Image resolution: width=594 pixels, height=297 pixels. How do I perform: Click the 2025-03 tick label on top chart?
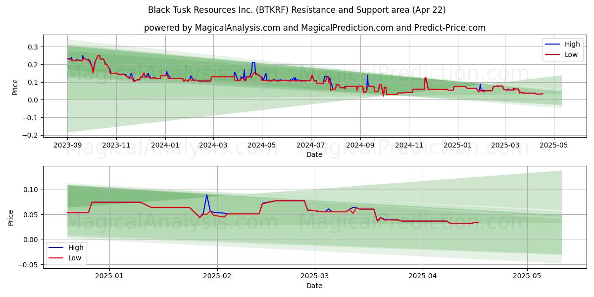[505, 146]
